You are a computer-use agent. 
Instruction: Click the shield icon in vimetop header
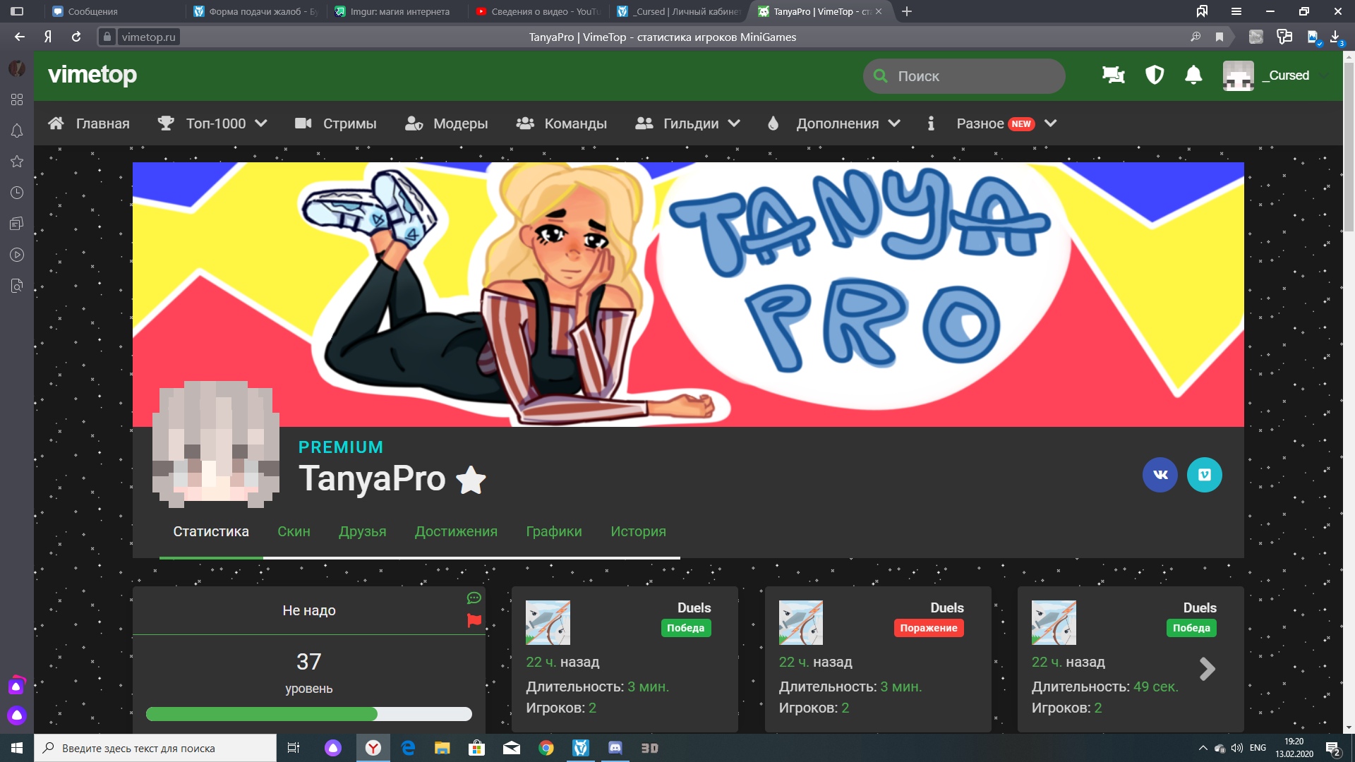coord(1155,75)
